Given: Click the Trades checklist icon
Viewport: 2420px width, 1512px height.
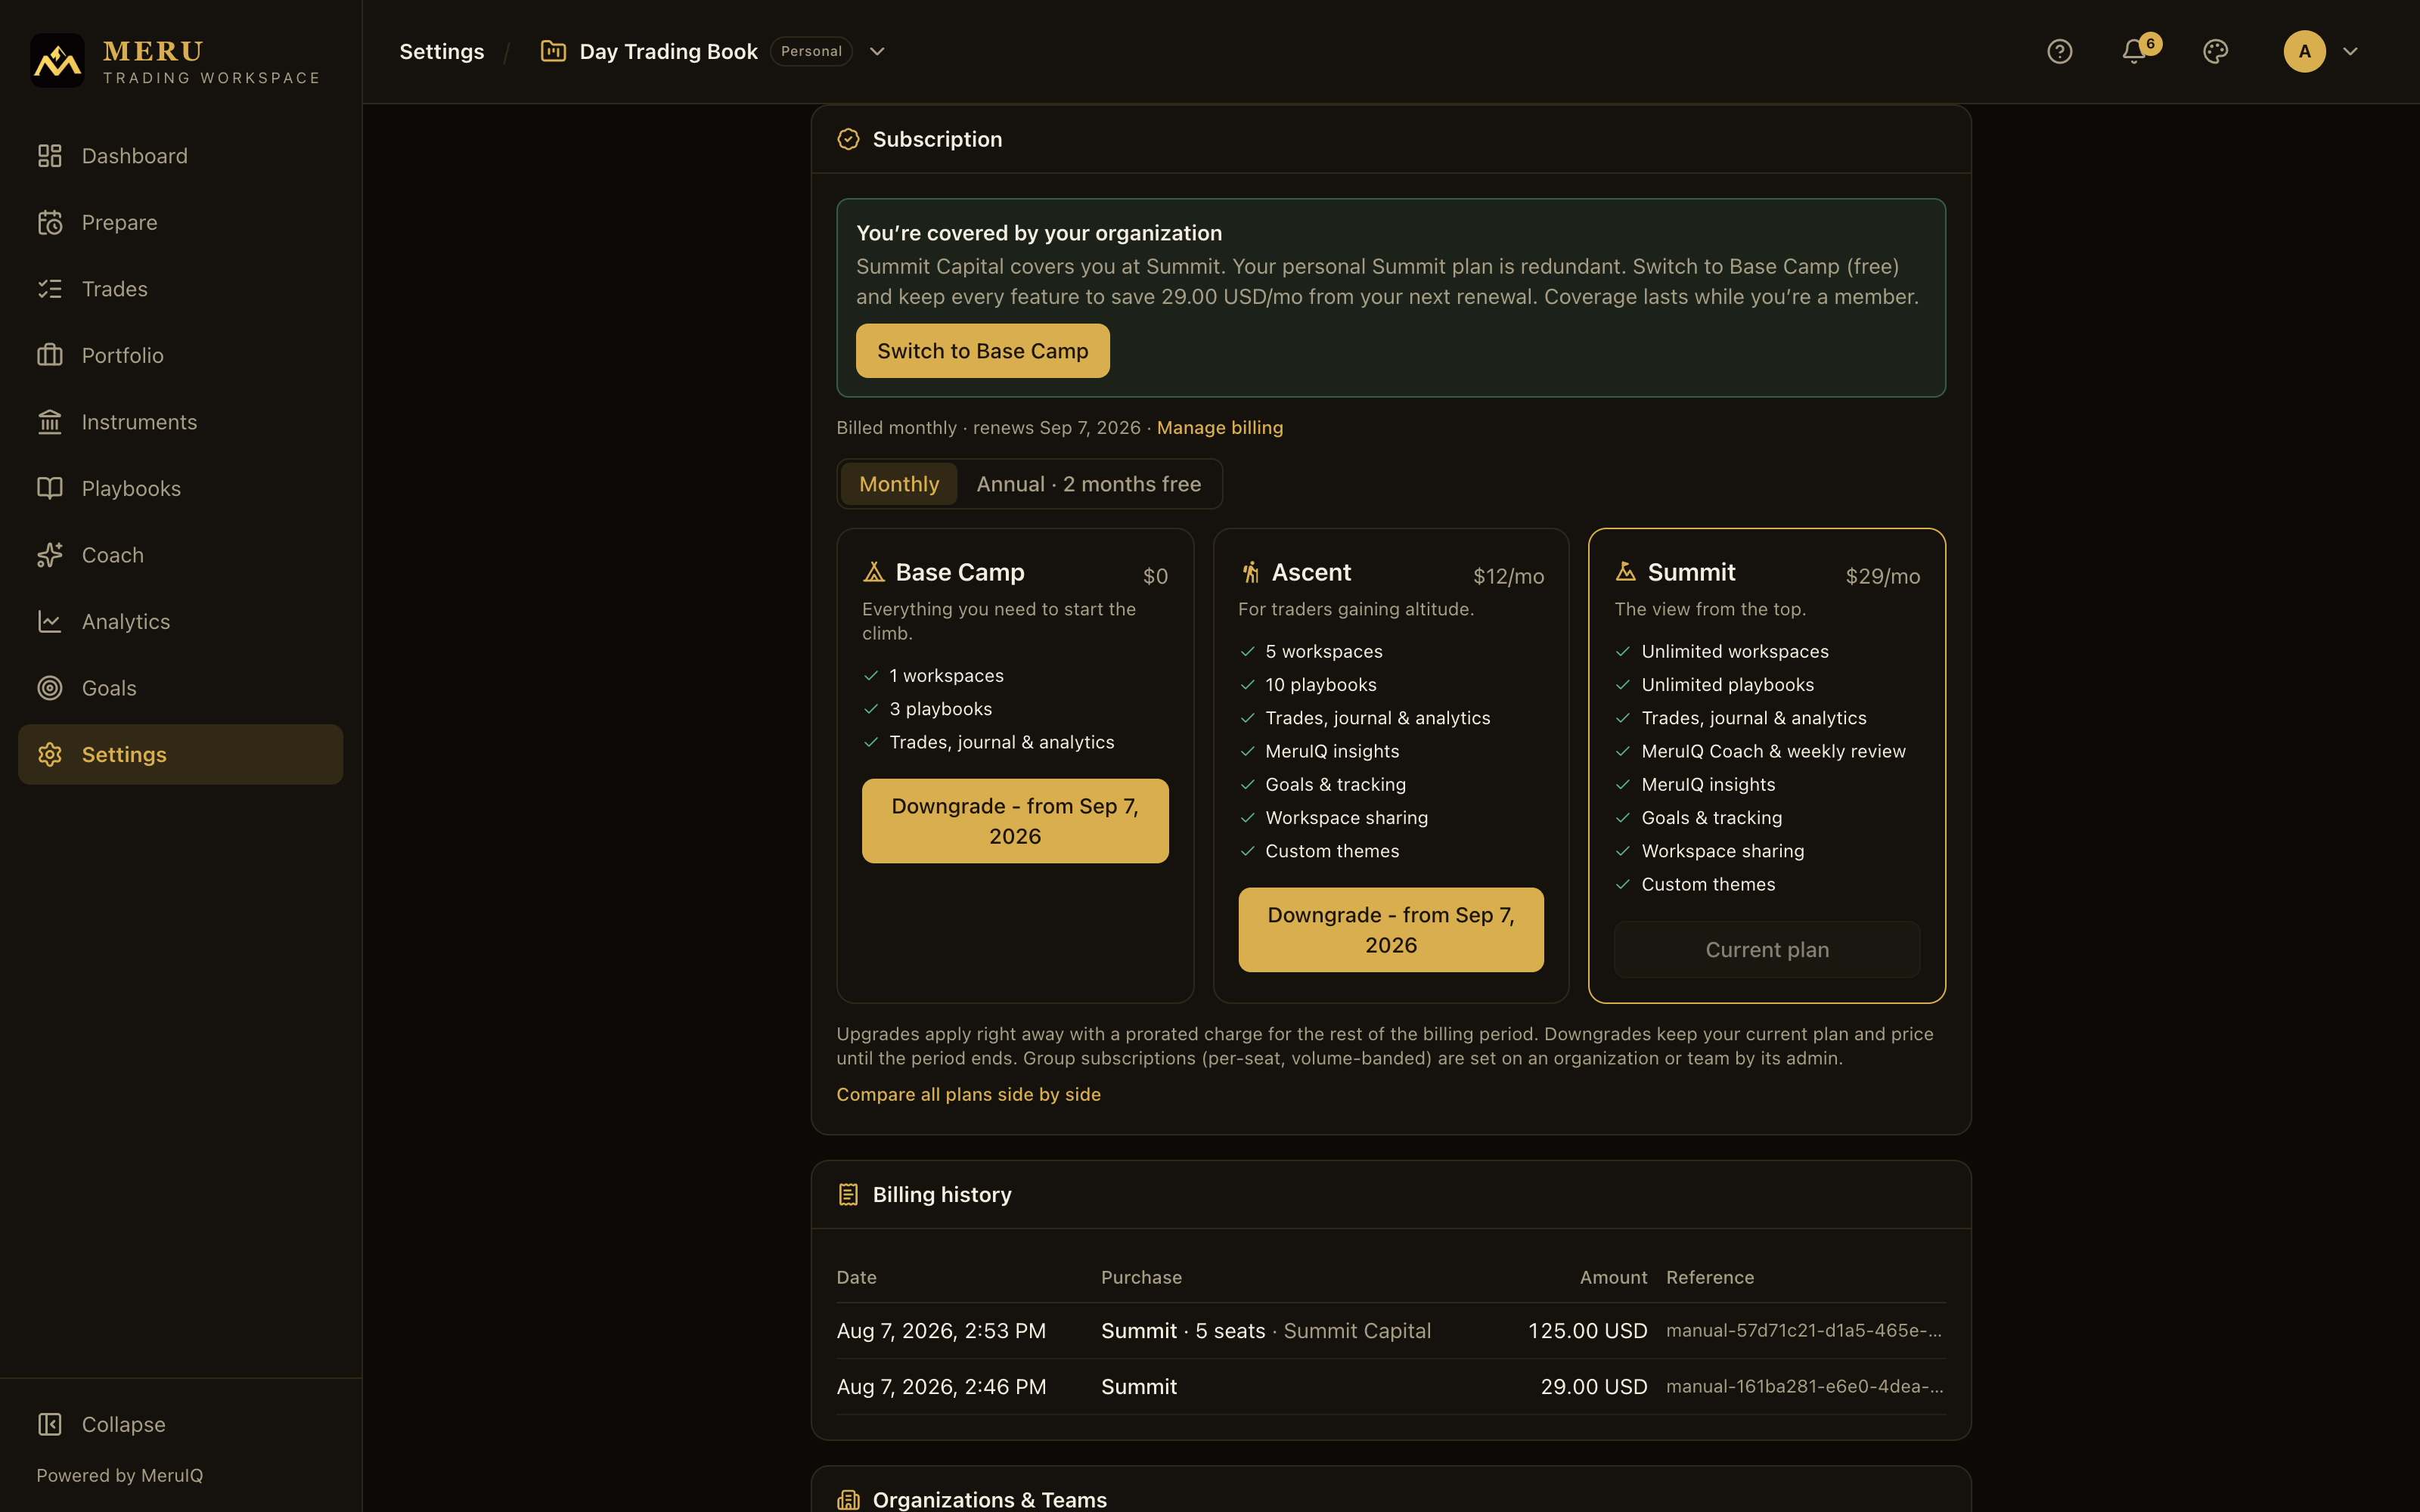Looking at the screenshot, I should pos(50,289).
